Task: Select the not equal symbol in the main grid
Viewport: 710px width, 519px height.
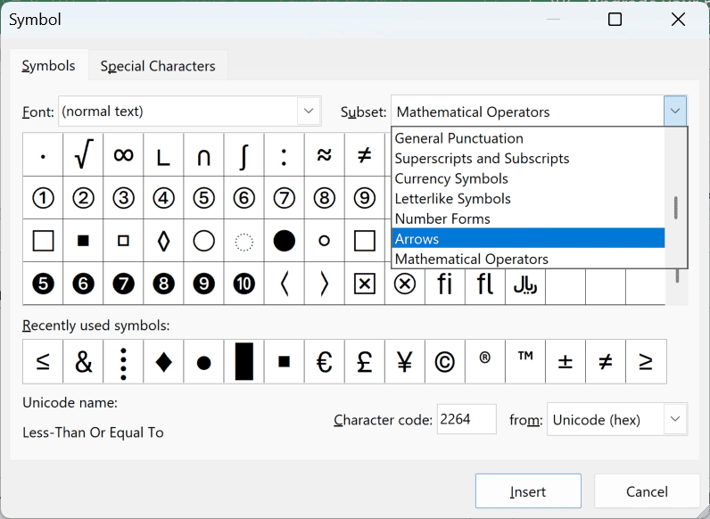Action: (365, 155)
